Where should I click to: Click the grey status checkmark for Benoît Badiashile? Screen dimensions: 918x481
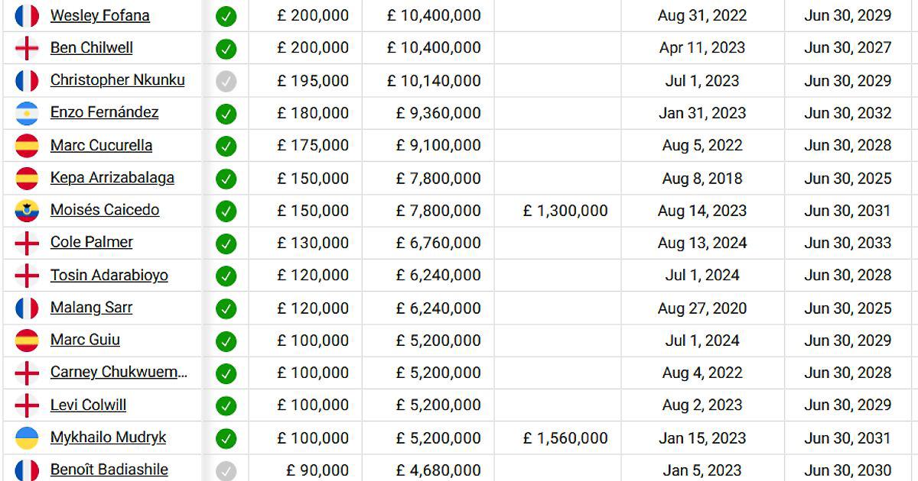pos(226,470)
